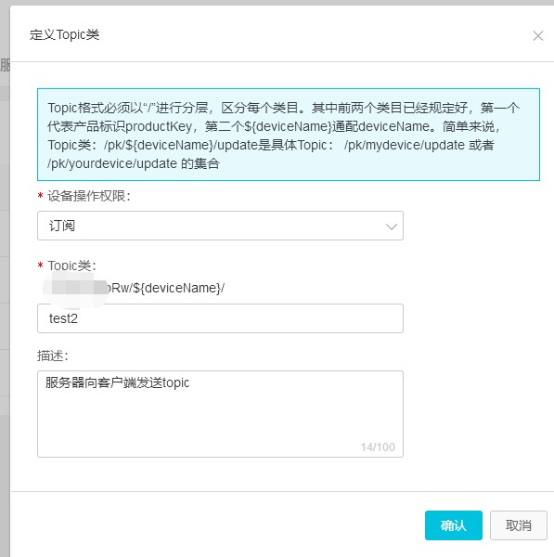Click the 描述 field label

[53, 356]
